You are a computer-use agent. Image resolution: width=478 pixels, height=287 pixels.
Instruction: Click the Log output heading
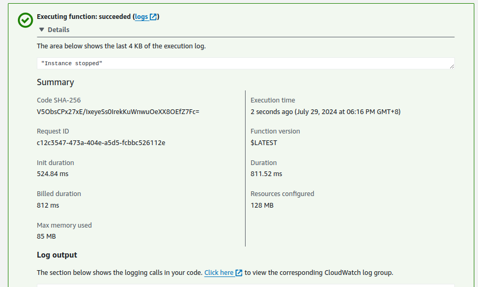tap(57, 255)
